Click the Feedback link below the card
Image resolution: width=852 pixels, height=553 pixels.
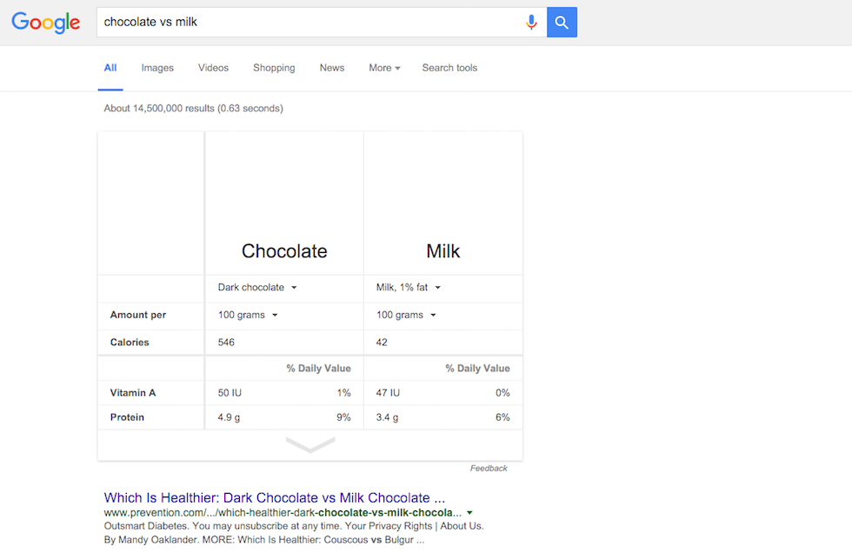coord(489,469)
